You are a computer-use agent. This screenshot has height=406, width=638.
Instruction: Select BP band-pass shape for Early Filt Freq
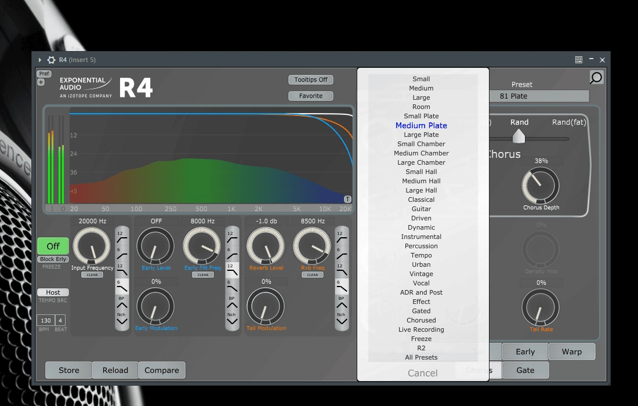[x=232, y=302]
